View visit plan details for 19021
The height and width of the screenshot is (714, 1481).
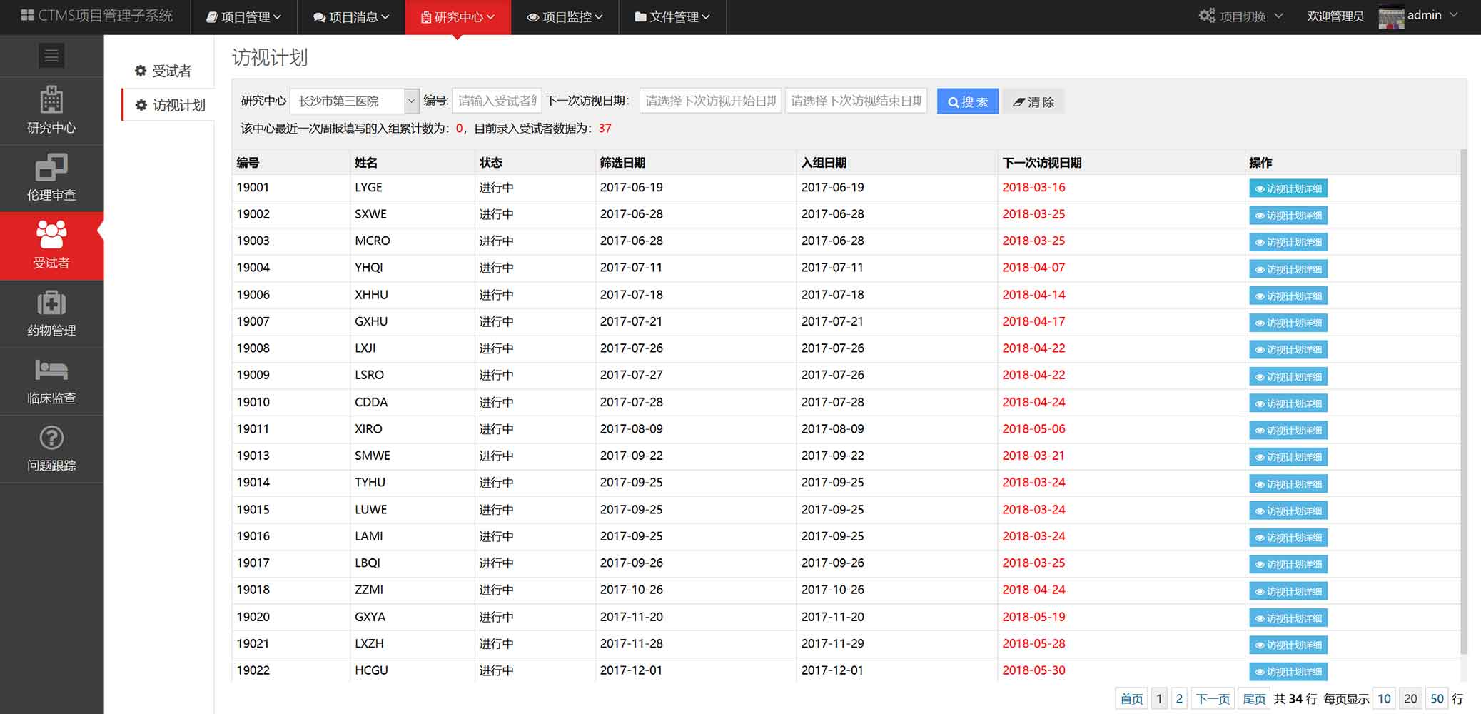[1288, 645]
